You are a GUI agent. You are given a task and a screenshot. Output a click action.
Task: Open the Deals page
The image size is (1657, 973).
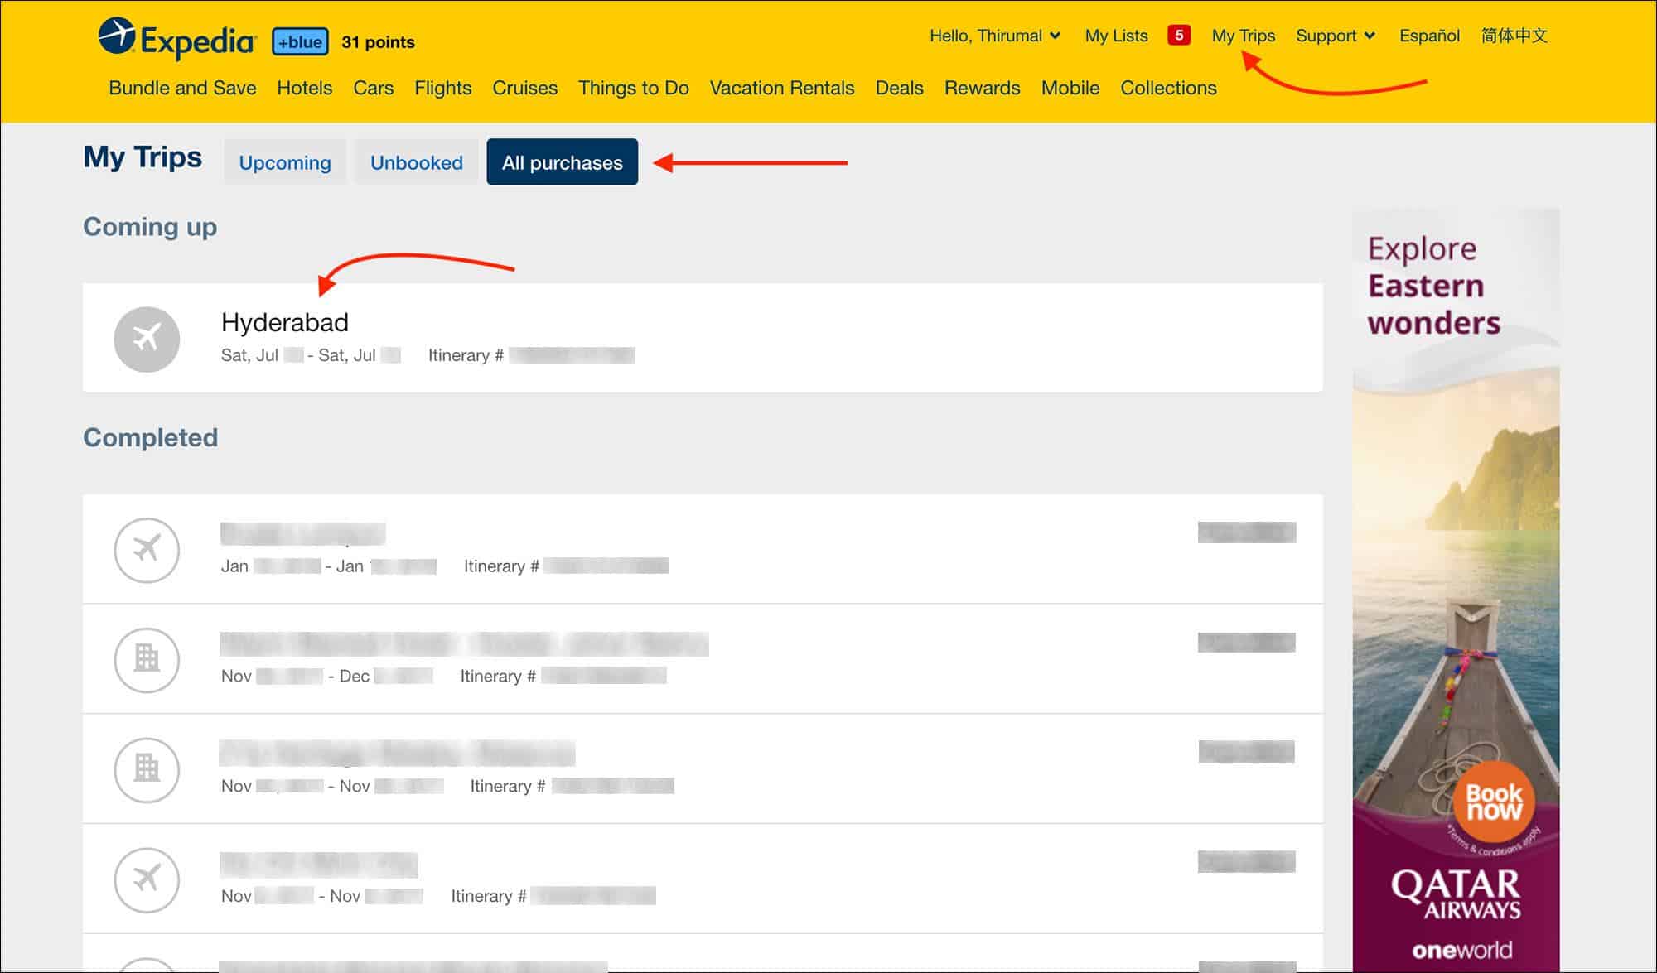[899, 88]
